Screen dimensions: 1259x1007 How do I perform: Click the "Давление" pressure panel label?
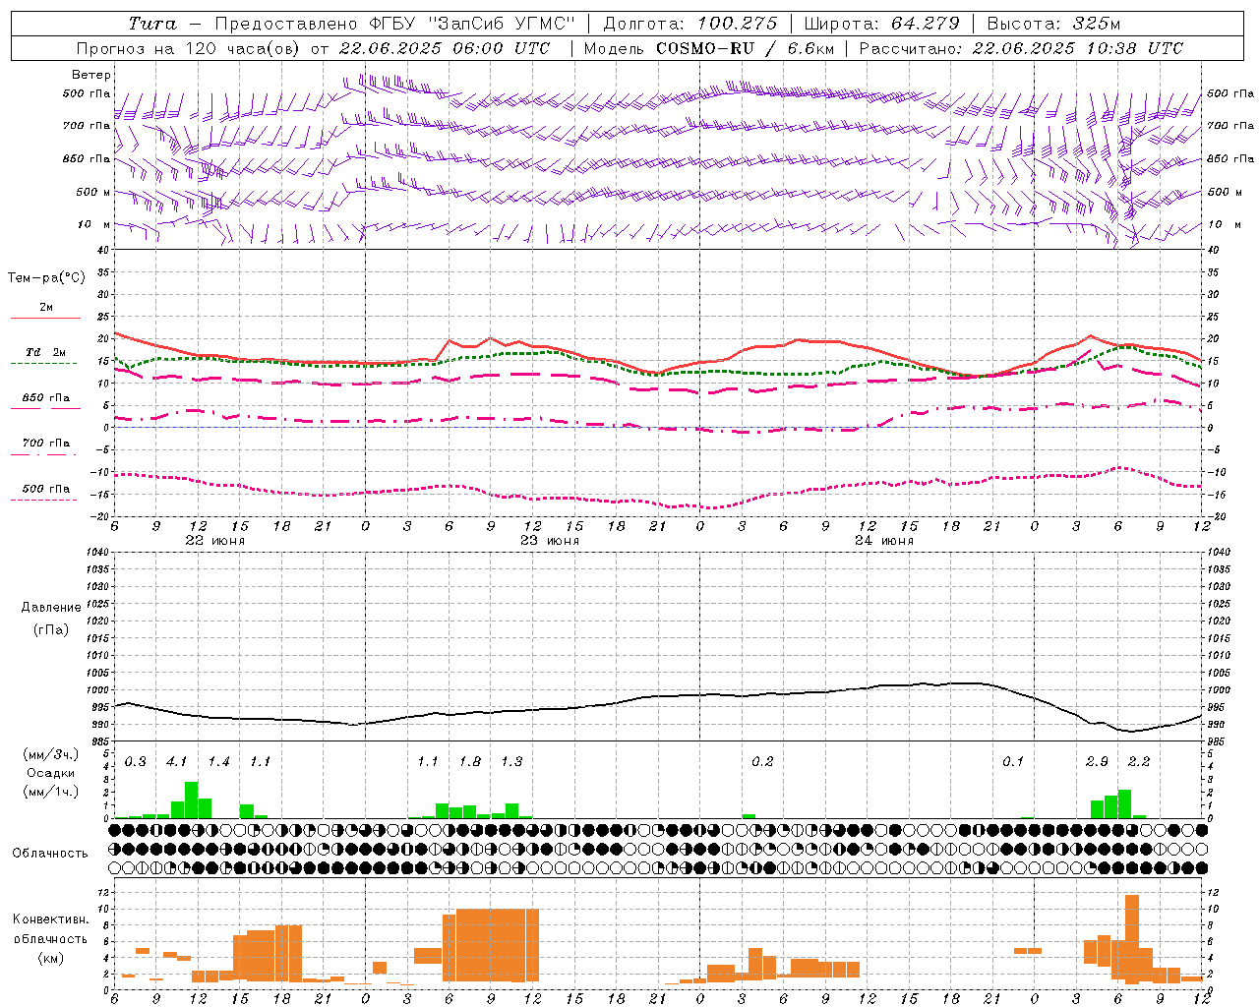pos(51,608)
